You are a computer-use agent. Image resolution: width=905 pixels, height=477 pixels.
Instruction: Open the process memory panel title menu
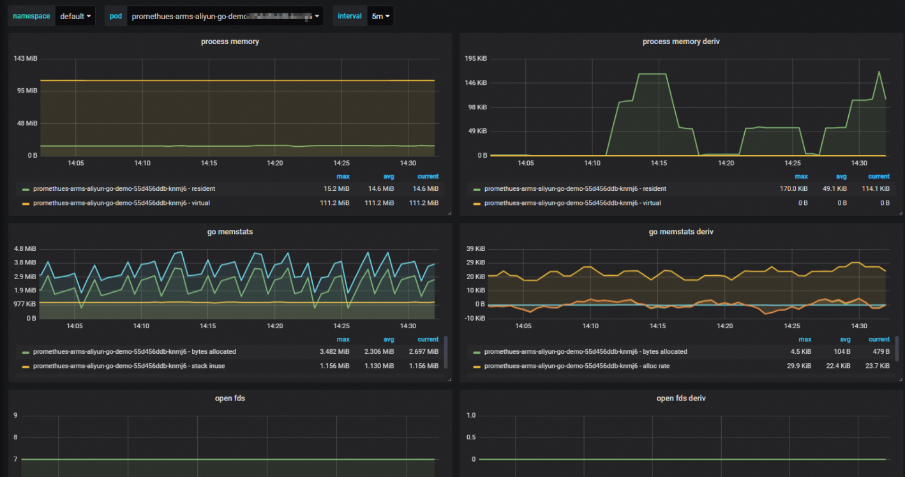pos(230,42)
